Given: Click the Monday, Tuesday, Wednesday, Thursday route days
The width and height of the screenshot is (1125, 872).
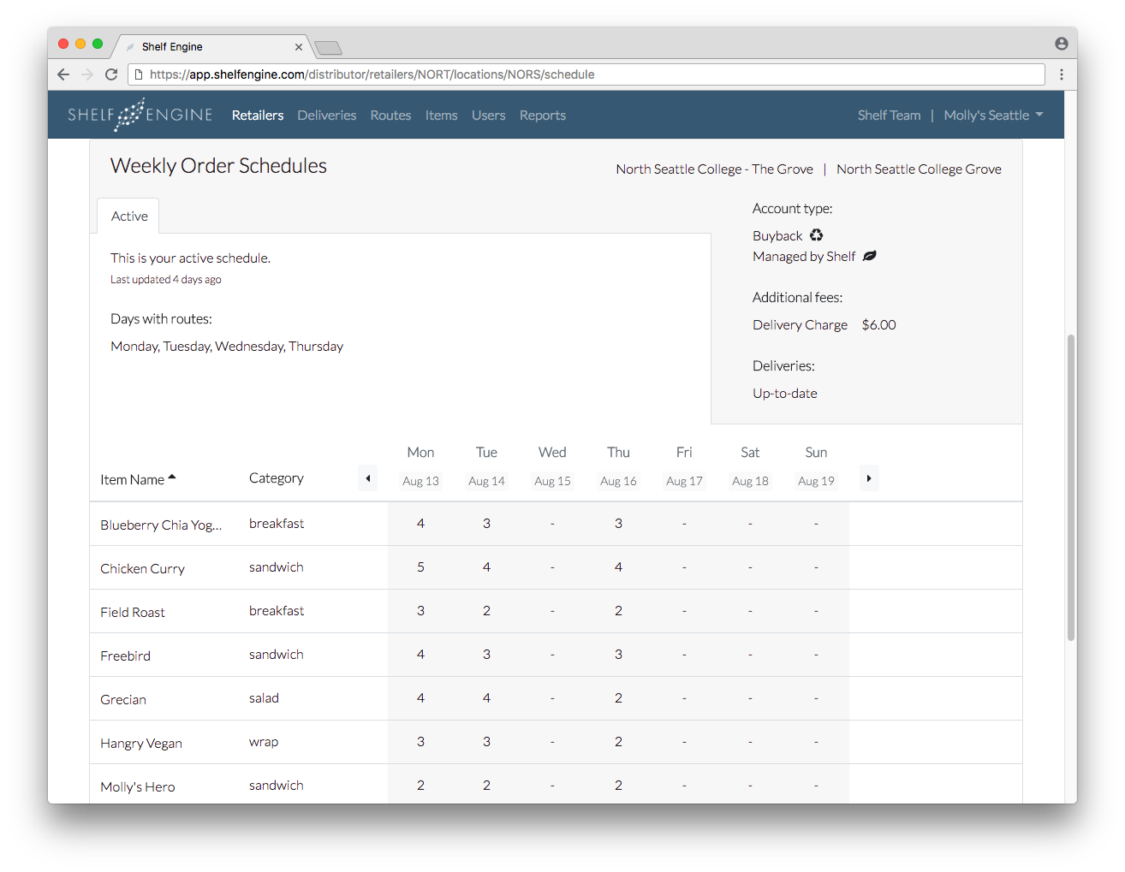Looking at the screenshot, I should click(x=227, y=347).
